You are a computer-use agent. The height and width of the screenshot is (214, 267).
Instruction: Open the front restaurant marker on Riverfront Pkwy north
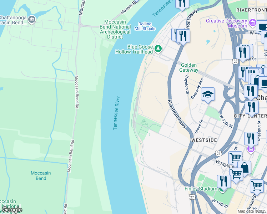183,37
